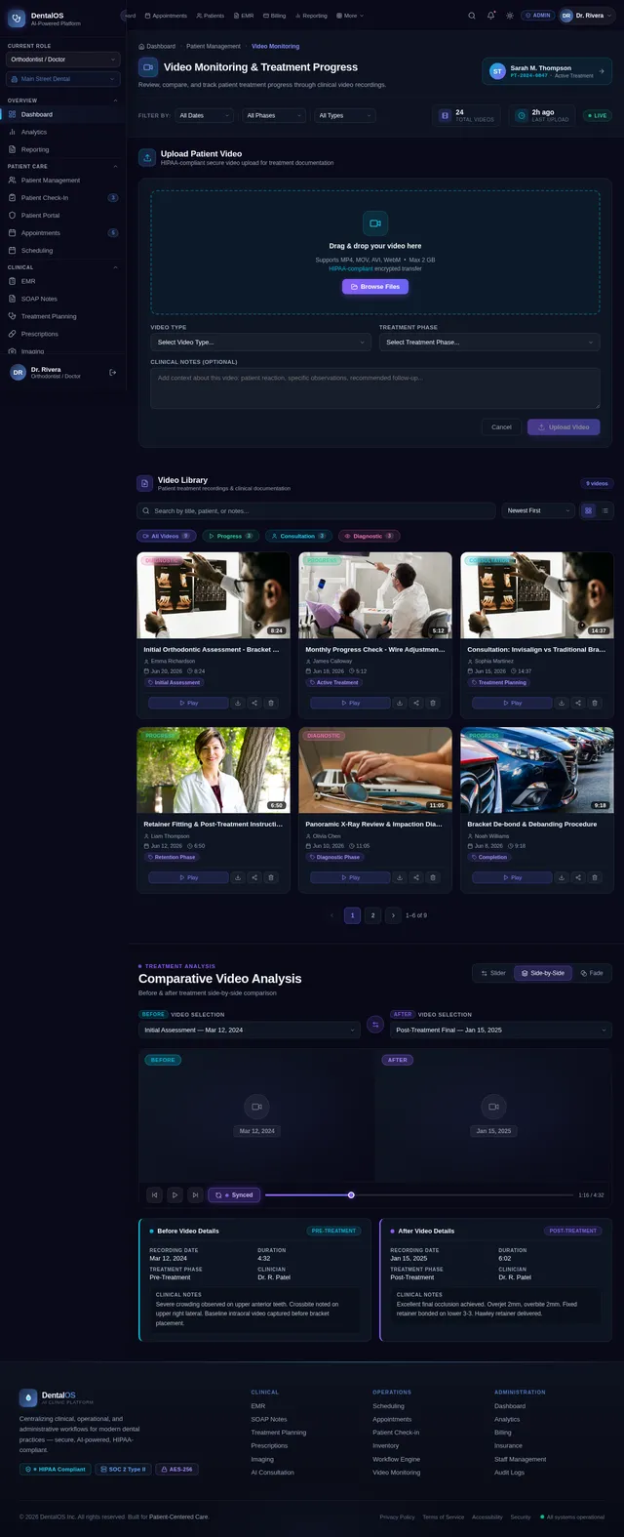
Task: Expand the All Phases filter
Action: (266, 115)
